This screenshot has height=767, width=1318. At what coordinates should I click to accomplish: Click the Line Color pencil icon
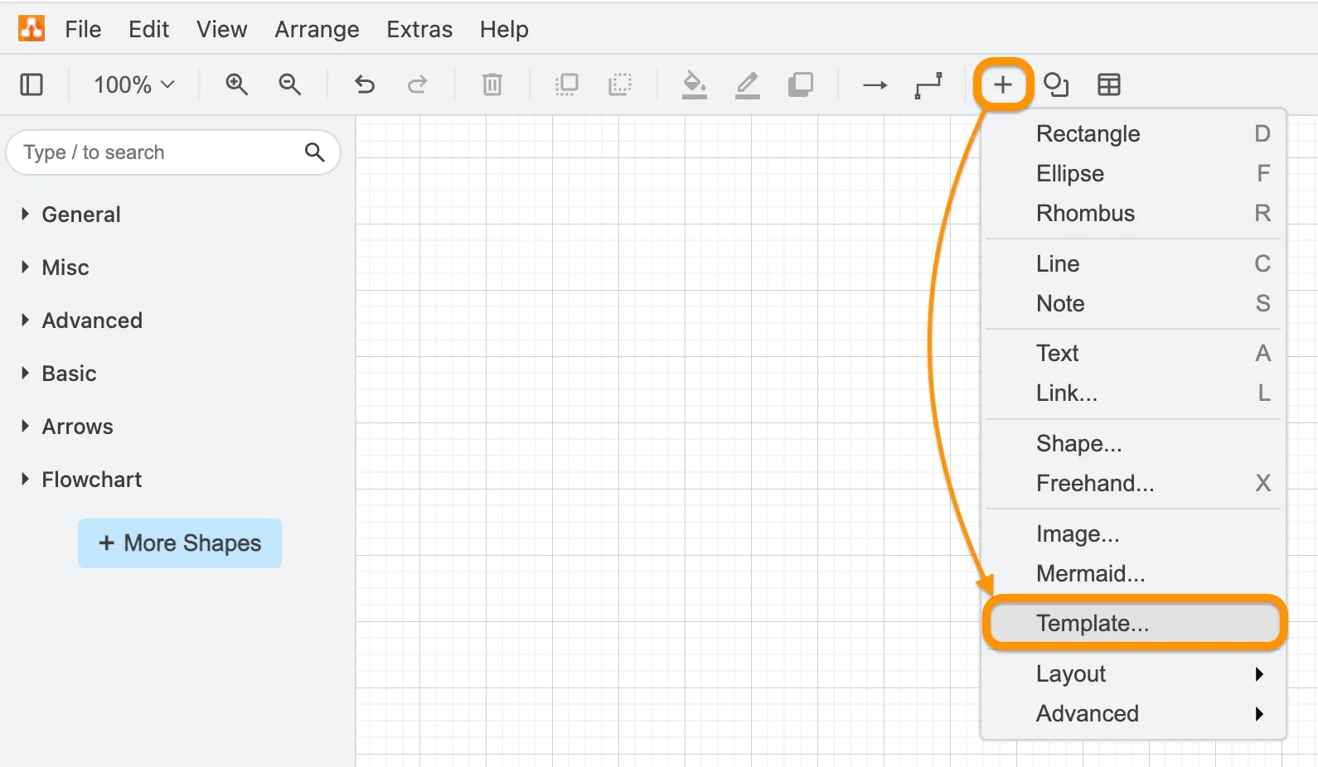pyautogui.click(x=747, y=84)
